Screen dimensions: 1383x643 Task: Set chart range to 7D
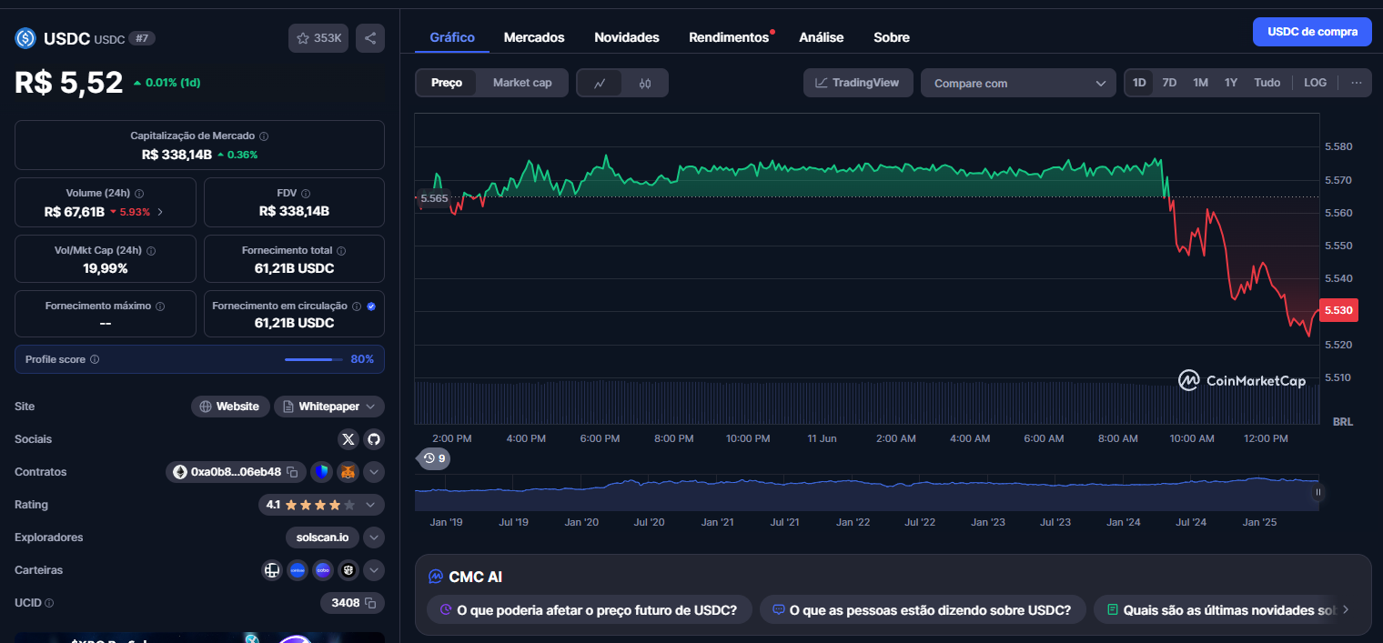[1169, 83]
